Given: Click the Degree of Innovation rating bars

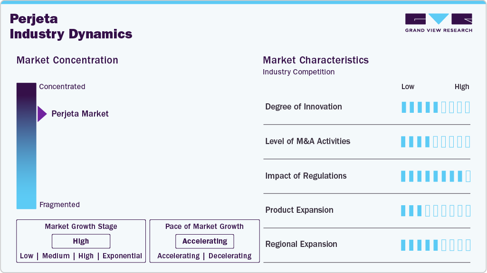Looking at the screenshot, I should click(x=435, y=107).
